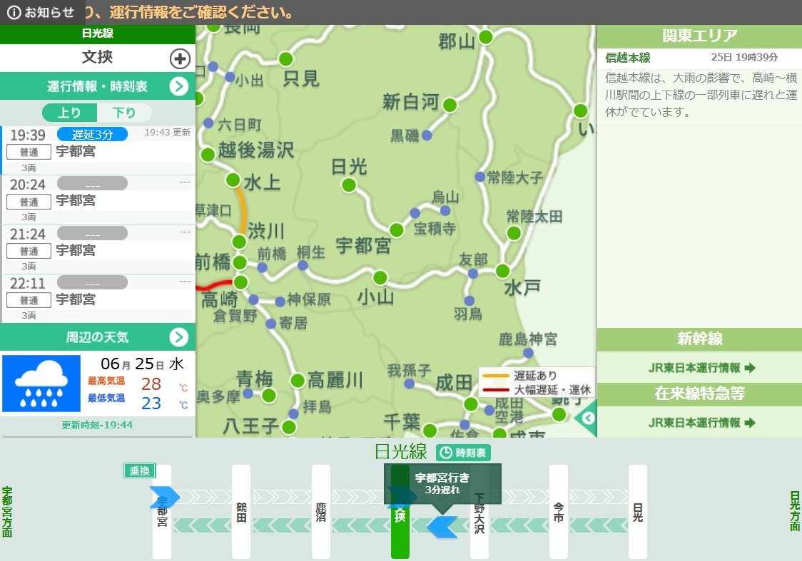This screenshot has width=802, height=561.
Task: Select 烏山 station marker on map
Action: click(445, 210)
